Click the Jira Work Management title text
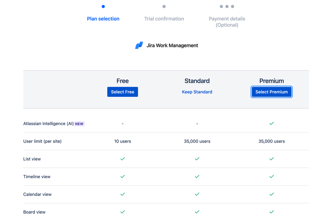 click(172, 46)
